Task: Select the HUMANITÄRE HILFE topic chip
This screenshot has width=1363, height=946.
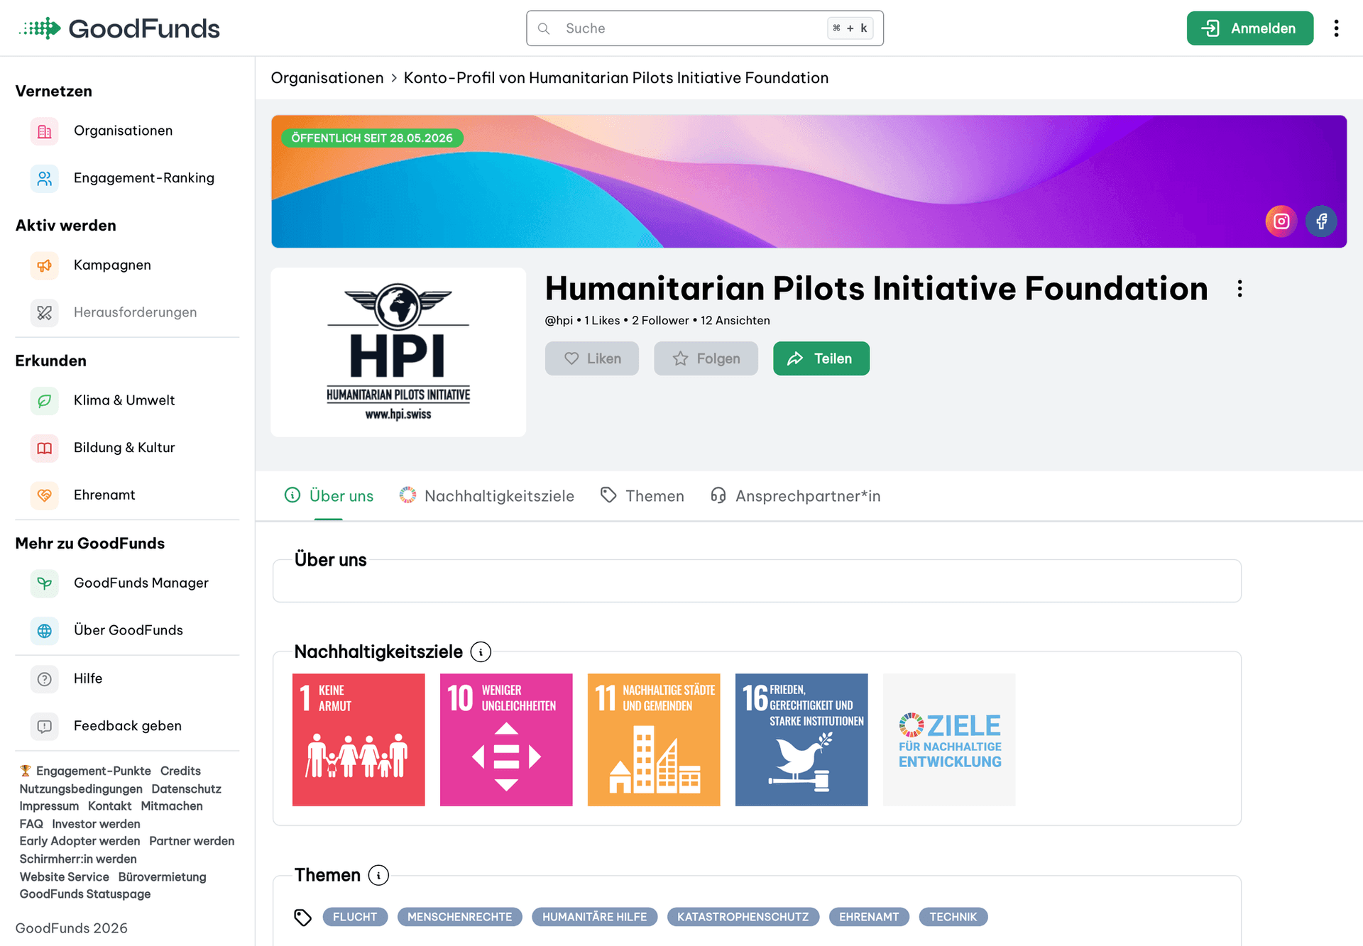Action: (595, 917)
